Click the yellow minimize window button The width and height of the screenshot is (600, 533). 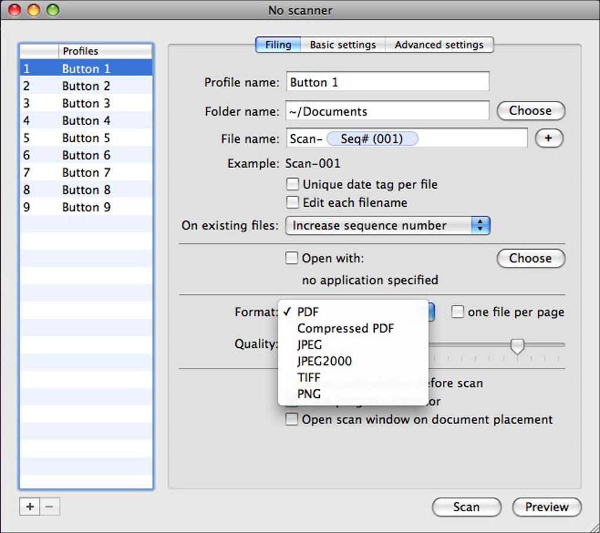tap(34, 10)
